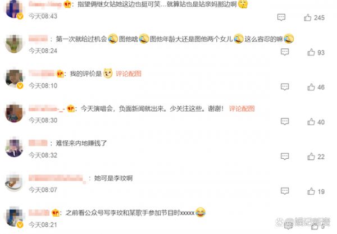
Task: Open 评论配图 link in 今天演唱会 comment
Action: click(242, 108)
